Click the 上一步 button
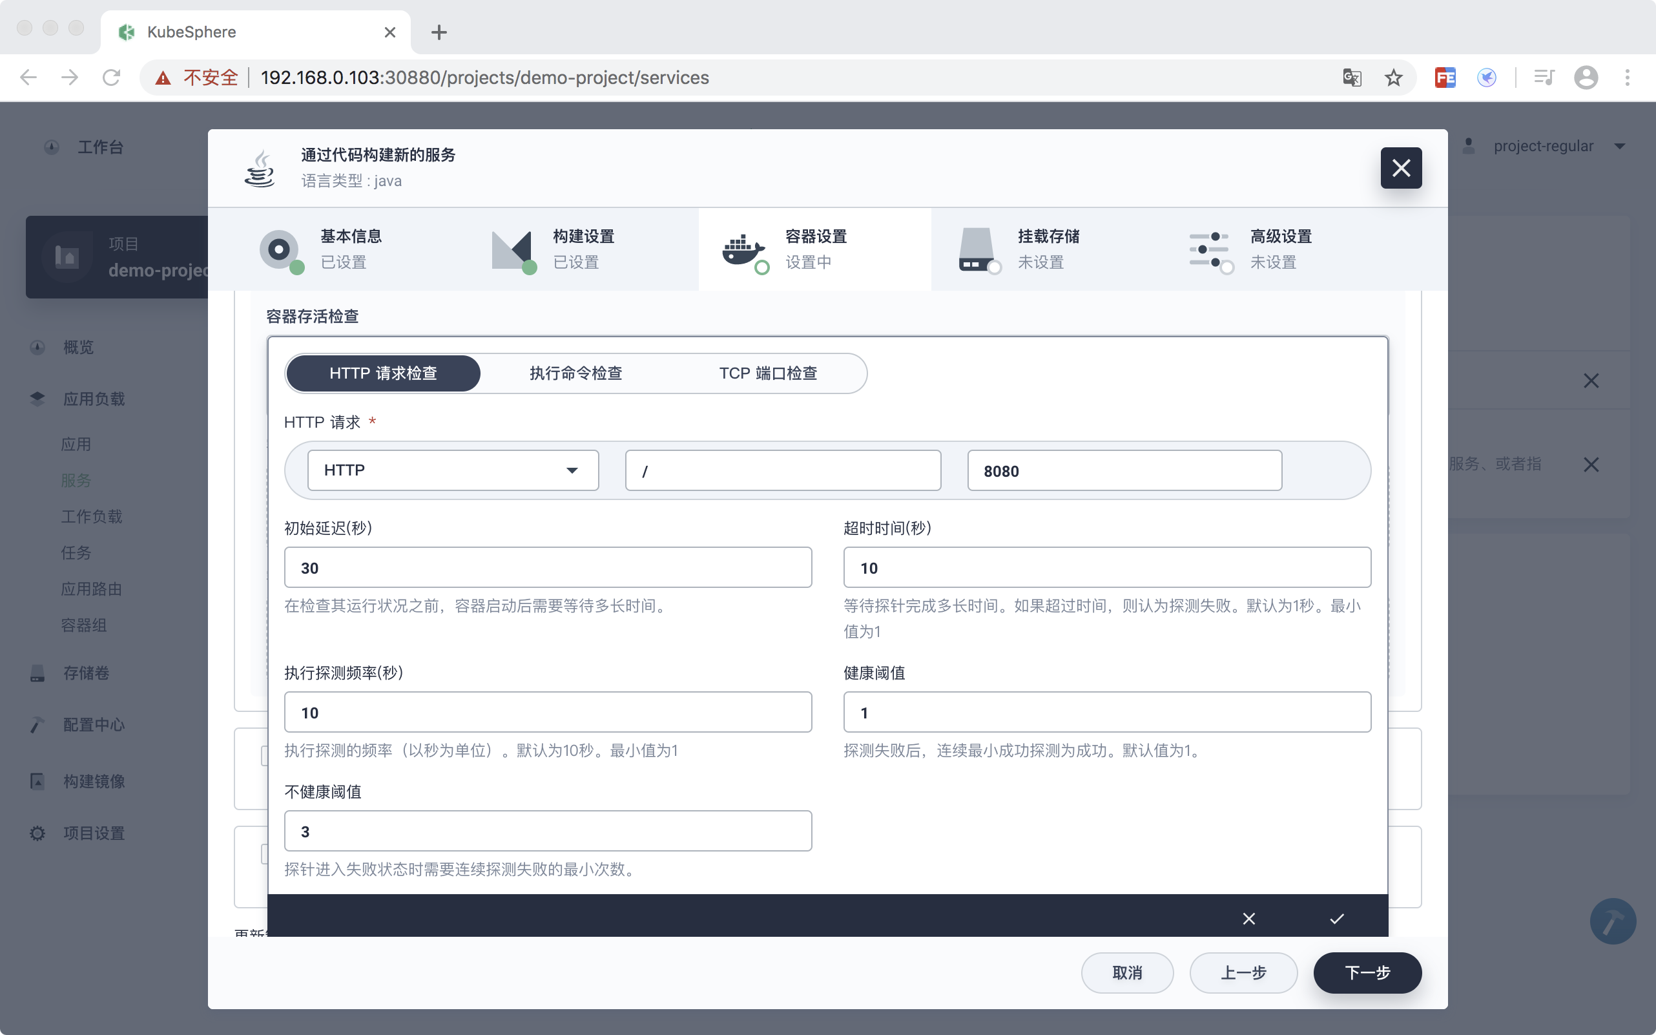The height and width of the screenshot is (1035, 1656). [x=1243, y=973]
